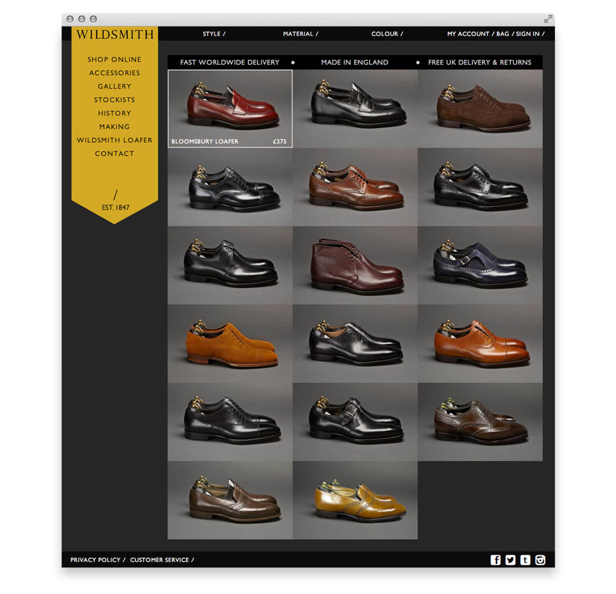The image size is (616, 594).
Task: Open the Customer Service link
Action: click(160, 560)
